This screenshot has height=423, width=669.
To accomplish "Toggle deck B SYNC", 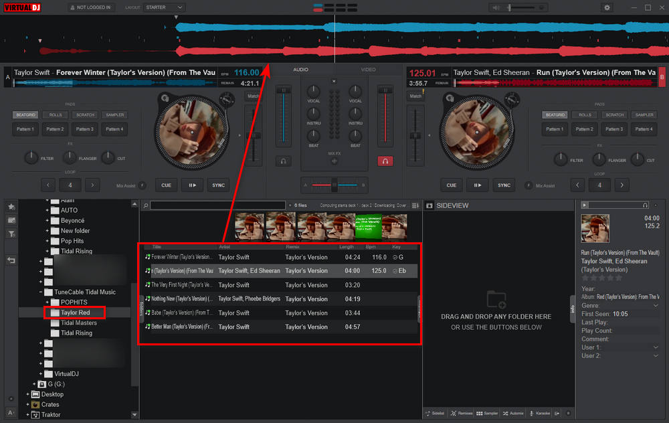I will [504, 185].
